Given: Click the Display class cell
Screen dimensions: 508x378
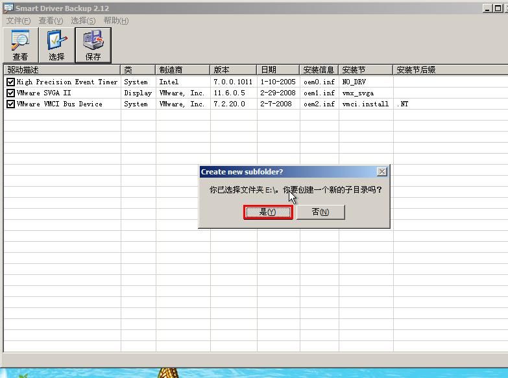Looking at the screenshot, I should click(138, 93).
